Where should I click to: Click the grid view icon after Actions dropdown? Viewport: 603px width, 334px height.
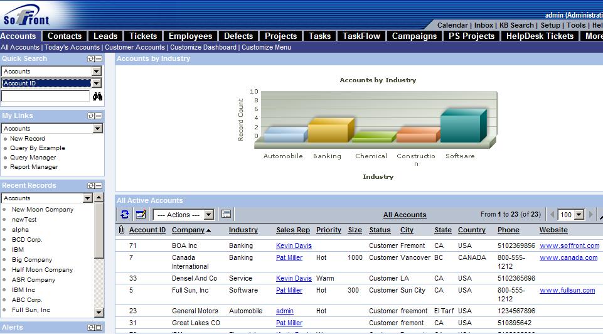tap(226, 214)
